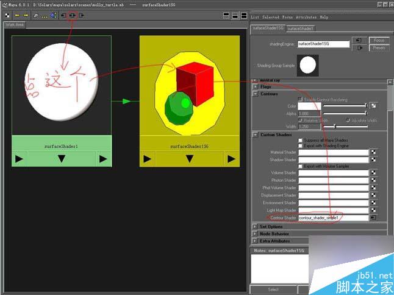Click go to input connection icon beside shadingEngine
The height and width of the screenshot is (295, 394).
pyautogui.click(x=359, y=40)
